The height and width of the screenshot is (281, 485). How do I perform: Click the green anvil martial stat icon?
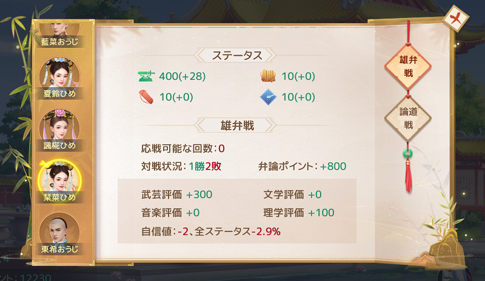coord(146,76)
